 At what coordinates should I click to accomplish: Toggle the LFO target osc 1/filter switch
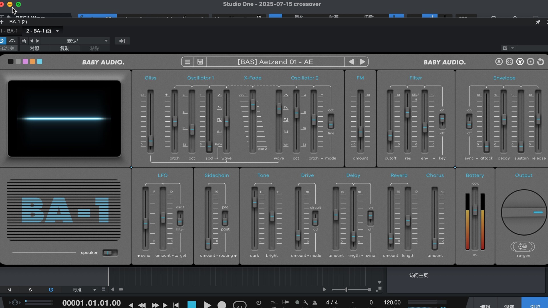tap(180, 218)
